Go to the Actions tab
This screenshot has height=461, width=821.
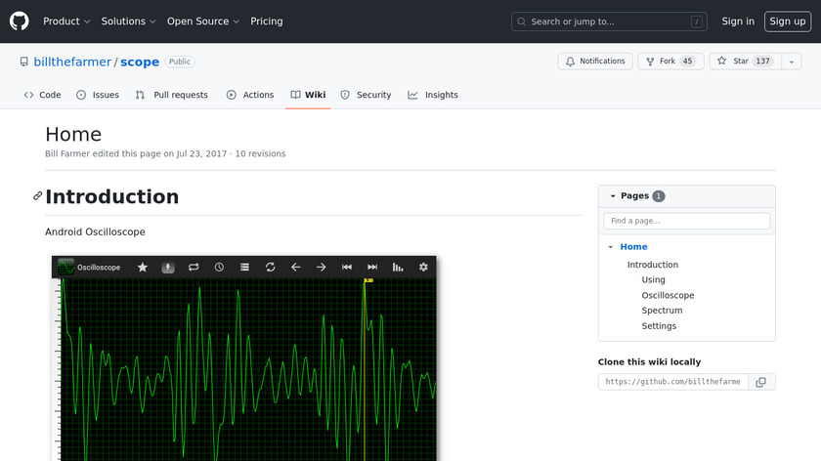pyautogui.click(x=250, y=95)
